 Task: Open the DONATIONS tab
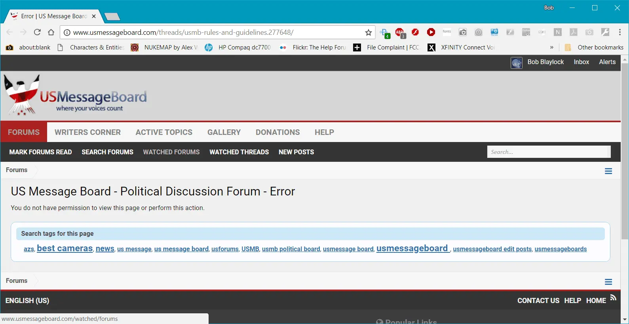[278, 132]
